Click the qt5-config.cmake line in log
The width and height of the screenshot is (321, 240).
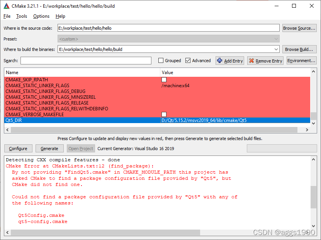42,221
